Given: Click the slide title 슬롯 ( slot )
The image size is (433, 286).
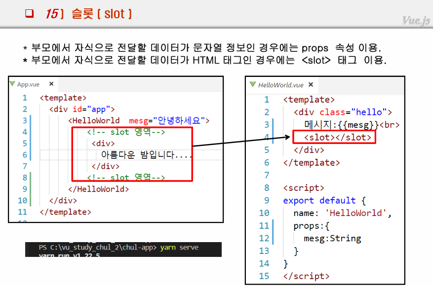Looking at the screenshot, I should click(x=102, y=14).
